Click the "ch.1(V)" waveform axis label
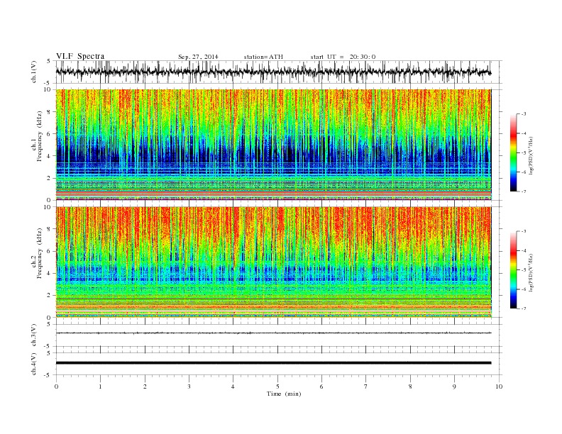The width and height of the screenshot is (562, 434). [33, 72]
